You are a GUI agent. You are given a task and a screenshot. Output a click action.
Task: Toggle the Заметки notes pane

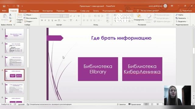click(121, 104)
